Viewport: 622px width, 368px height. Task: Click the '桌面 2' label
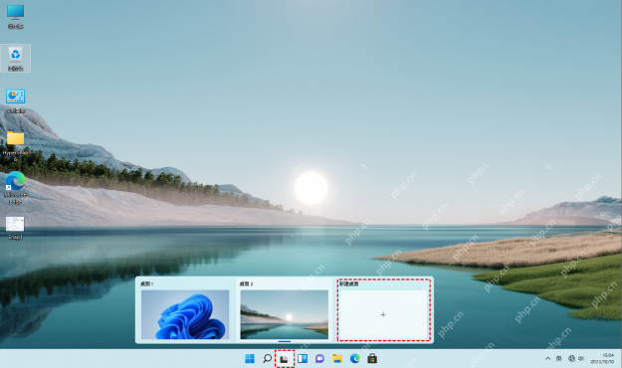[x=247, y=283]
